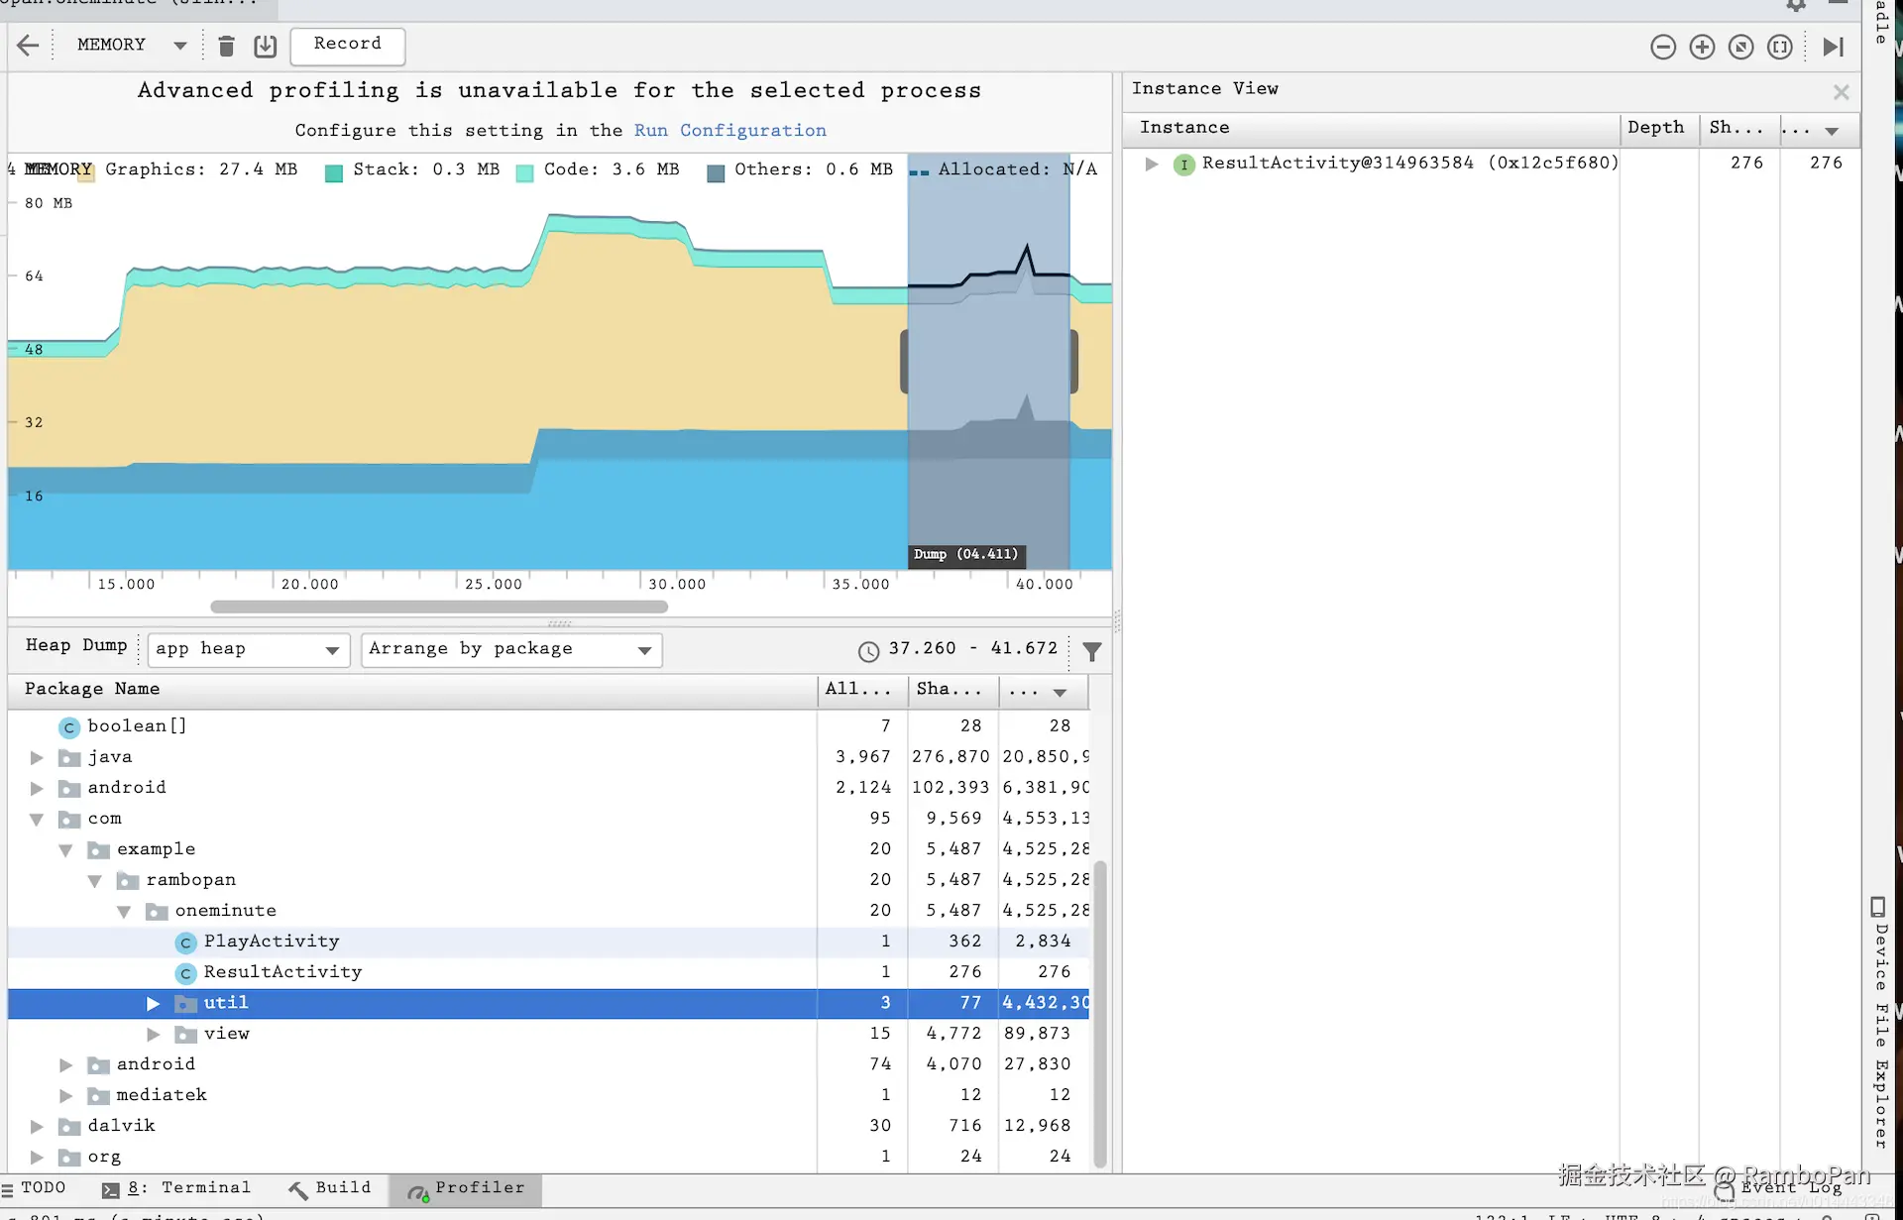Click the reset zoom icon
The width and height of the screenshot is (1903, 1220).
point(1740,47)
